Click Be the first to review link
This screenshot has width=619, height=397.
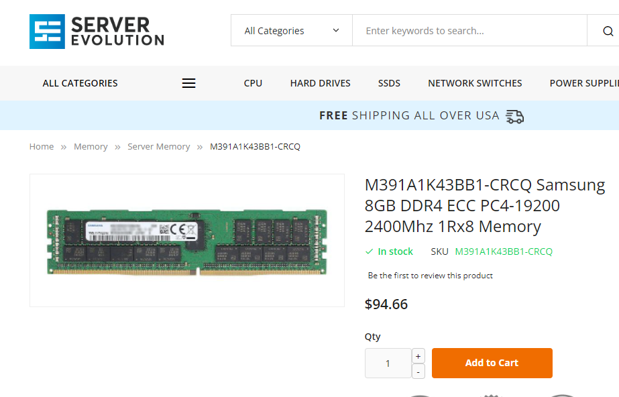[x=431, y=276]
